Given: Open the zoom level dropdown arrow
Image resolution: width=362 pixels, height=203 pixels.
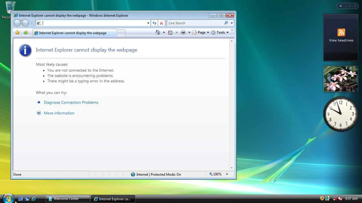Looking at the screenshot, I should [x=227, y=174].
